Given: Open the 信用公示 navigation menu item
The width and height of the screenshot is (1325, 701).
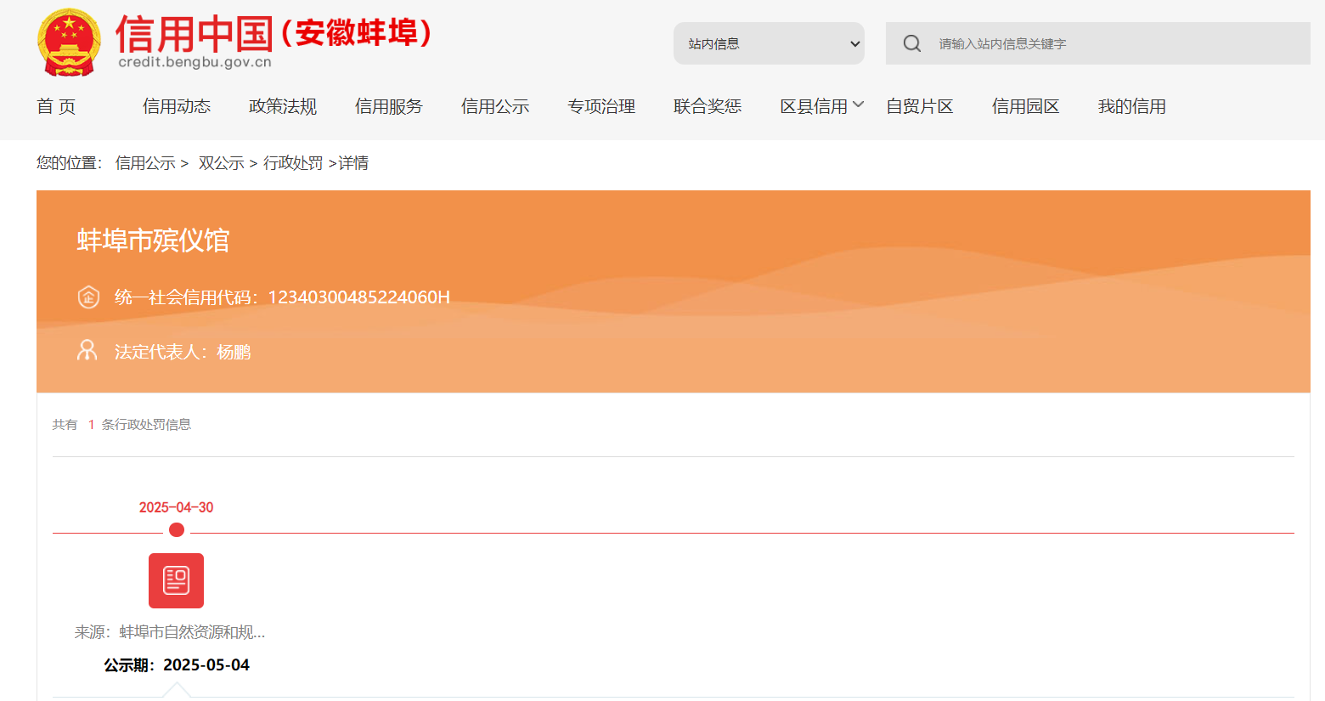Looking at the screenshot, I should [x=495, y=106].
